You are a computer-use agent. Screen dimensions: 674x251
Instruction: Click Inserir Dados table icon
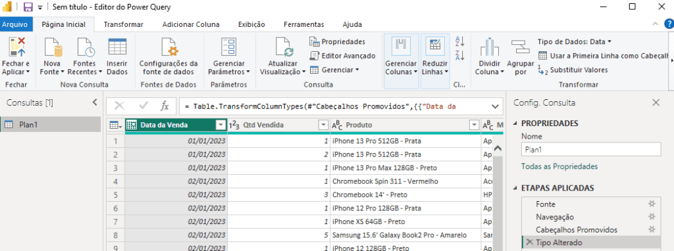click(x=117, y=47)
